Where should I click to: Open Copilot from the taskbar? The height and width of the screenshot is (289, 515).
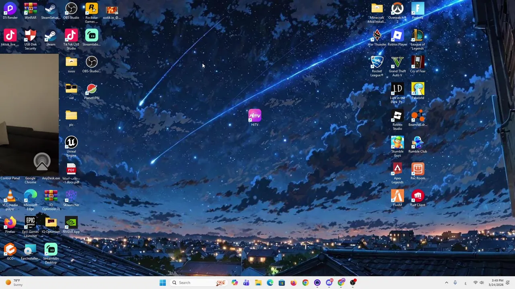pyautogui.click(x=235, y=283)
